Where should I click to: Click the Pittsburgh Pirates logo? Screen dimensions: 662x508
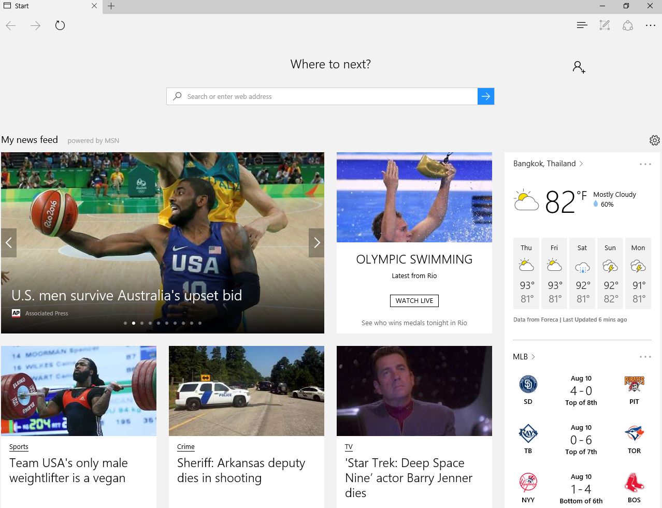point(634,384)
